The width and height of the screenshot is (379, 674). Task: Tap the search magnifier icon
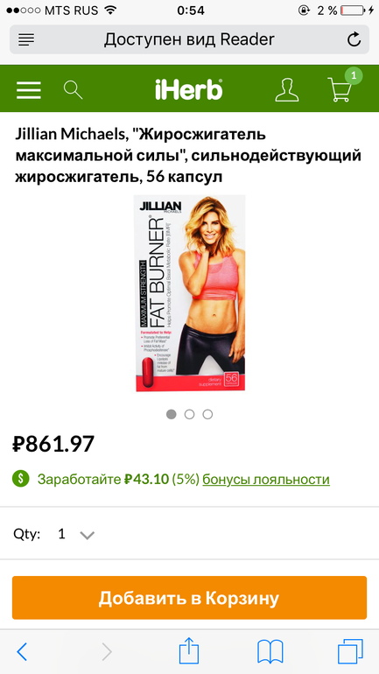click(73, 90)
